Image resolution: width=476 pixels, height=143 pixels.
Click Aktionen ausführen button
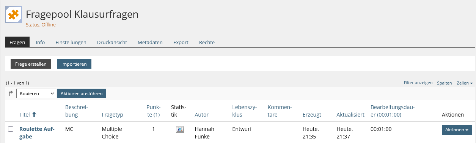point(82,93)
